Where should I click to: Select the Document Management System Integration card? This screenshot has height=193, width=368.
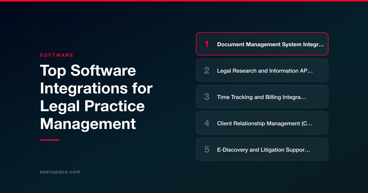pos(262,44)
